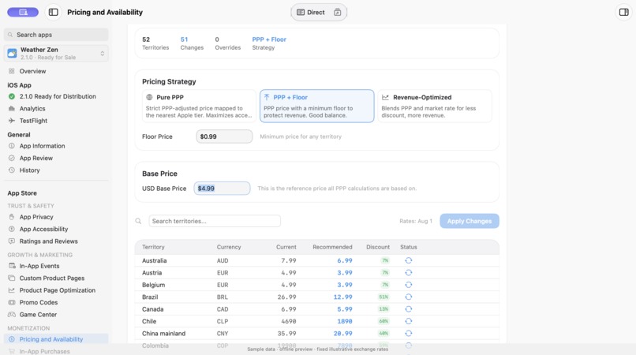Screen dimensions: 636x355
Task: Sort by the Territory column header
Action: coord(153,247)
